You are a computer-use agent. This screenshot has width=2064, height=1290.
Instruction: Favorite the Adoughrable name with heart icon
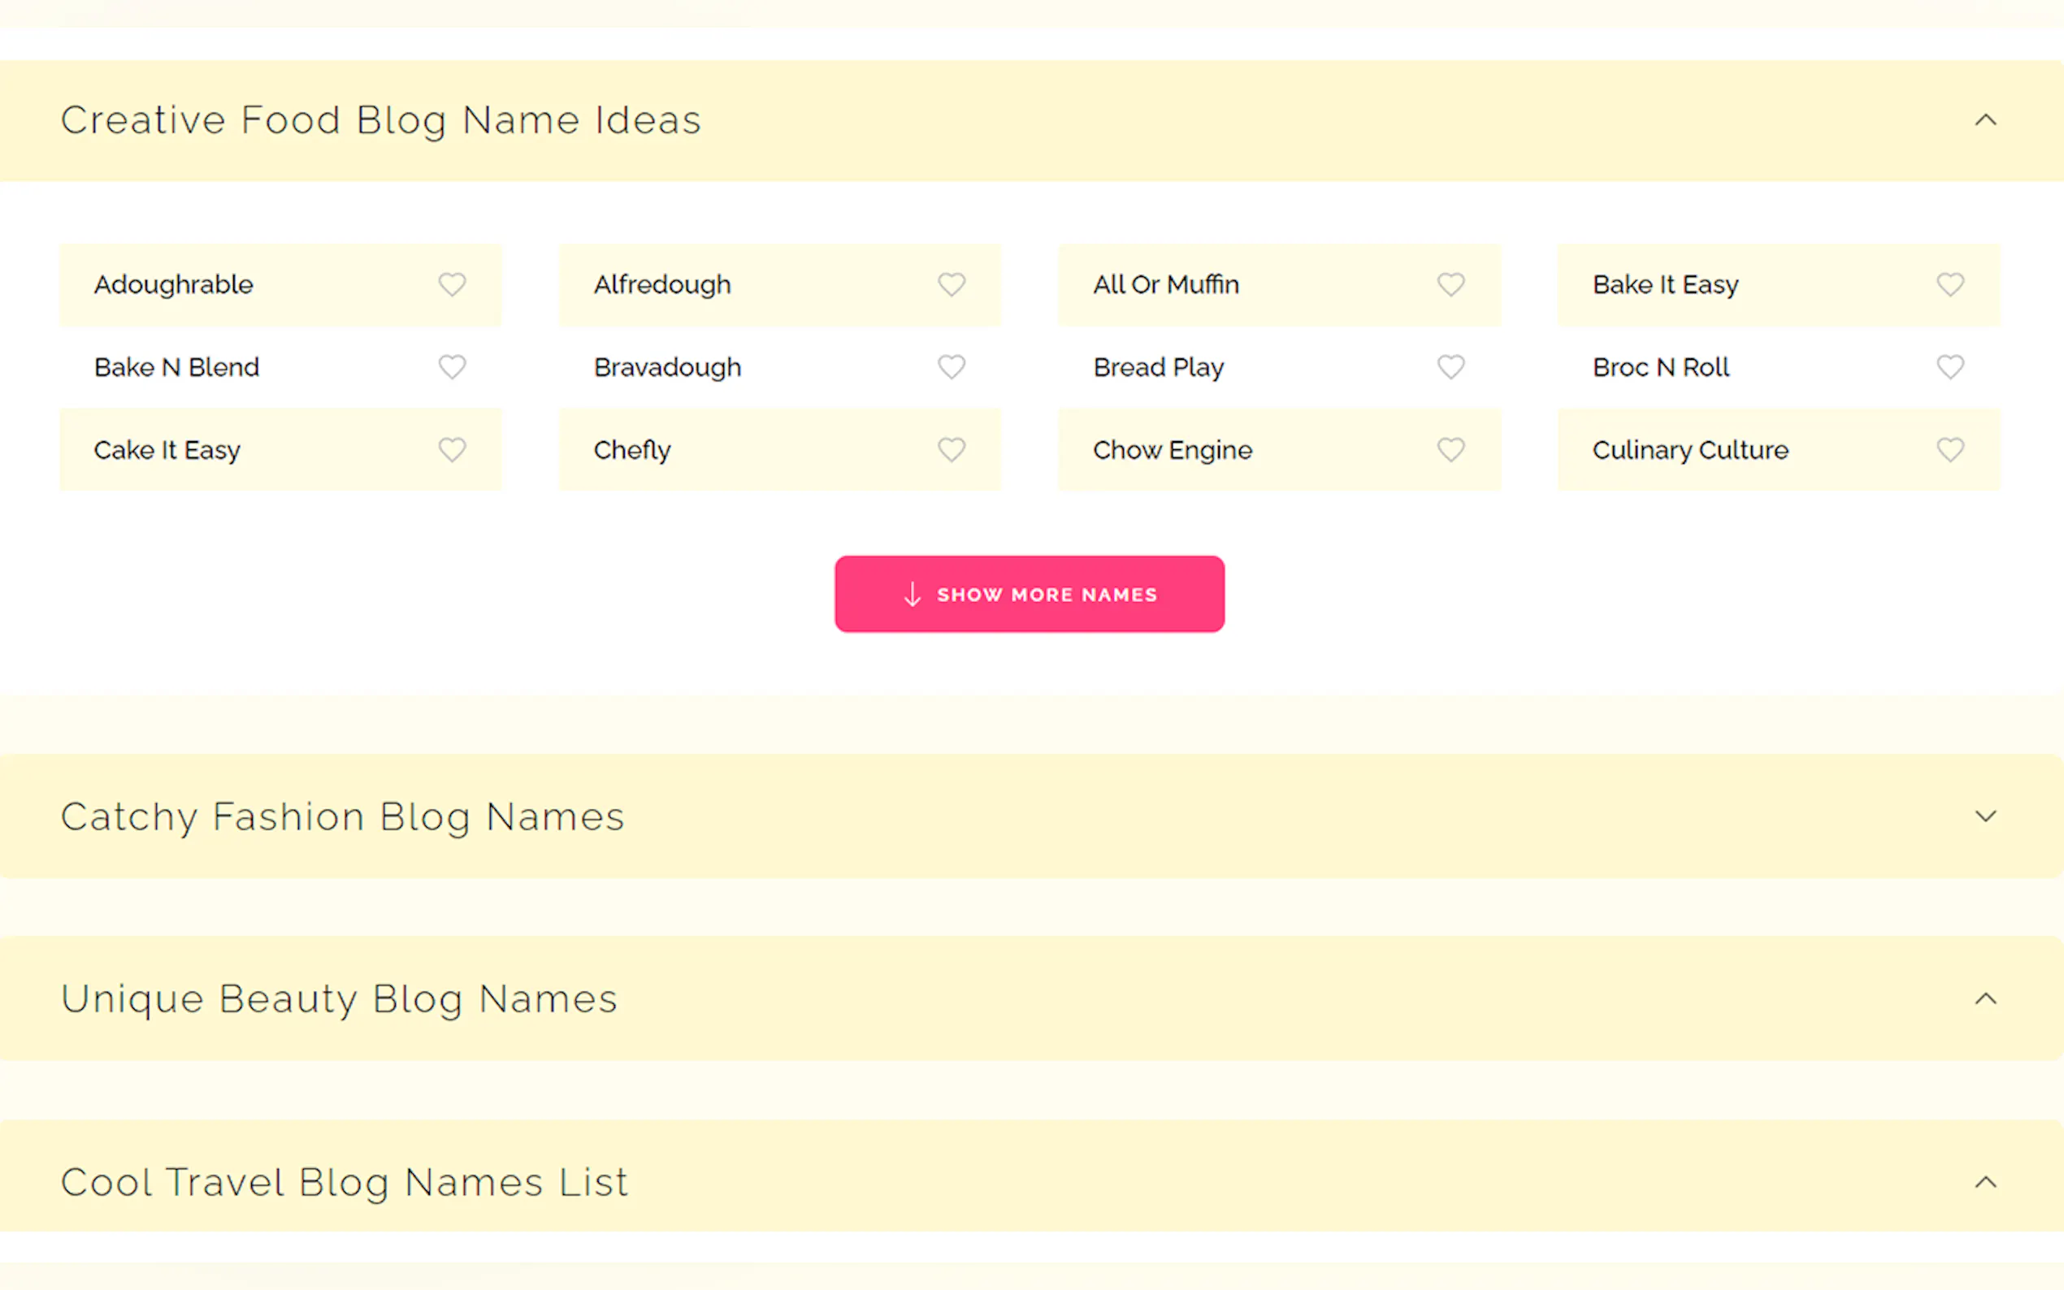[x=453, y=284]
